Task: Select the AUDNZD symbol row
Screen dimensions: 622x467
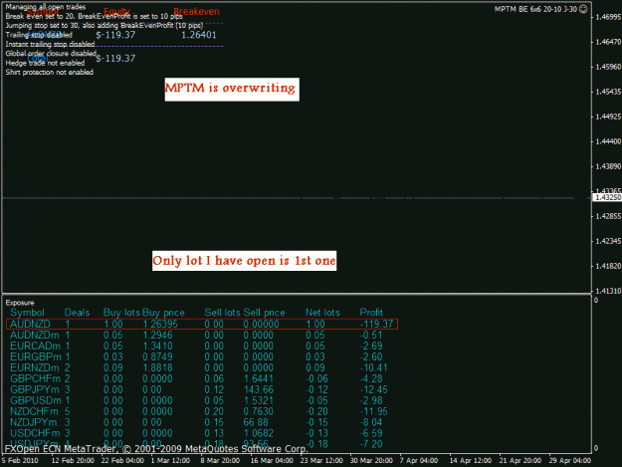Action: 202,324
